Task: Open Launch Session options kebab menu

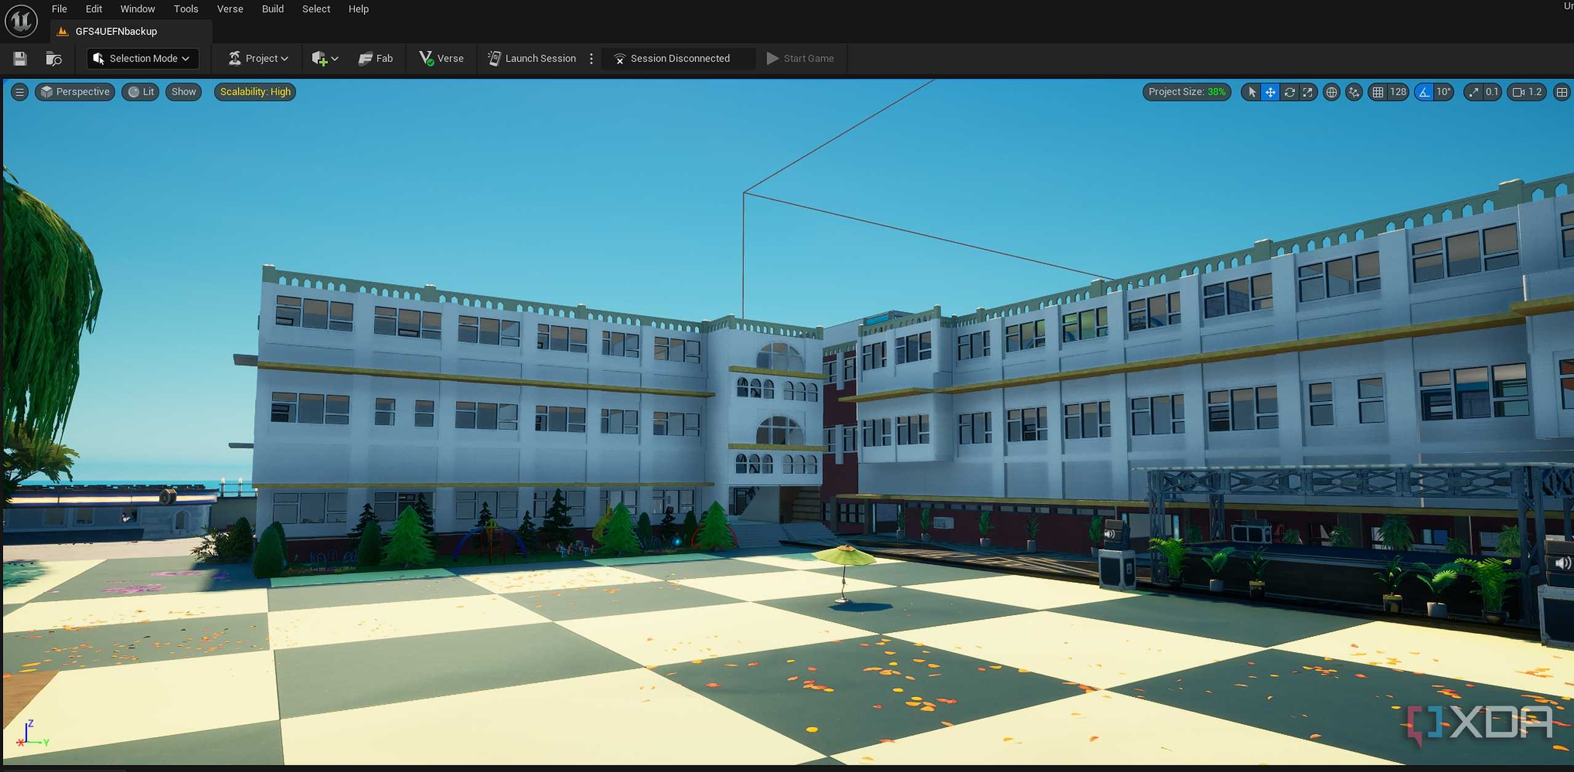Action: point(591,58)
